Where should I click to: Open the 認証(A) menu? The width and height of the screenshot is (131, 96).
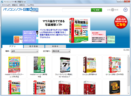(x=15, y=5)
